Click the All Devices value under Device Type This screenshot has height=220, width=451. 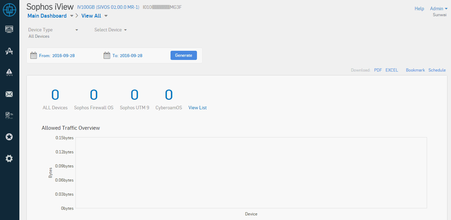click(x=39, y=36)
